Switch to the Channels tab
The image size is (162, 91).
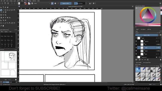click(149, 29)
